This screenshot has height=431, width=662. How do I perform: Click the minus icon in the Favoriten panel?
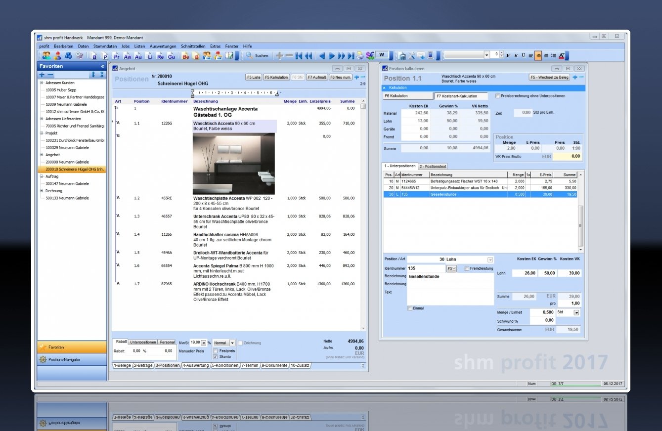(50, 75)
